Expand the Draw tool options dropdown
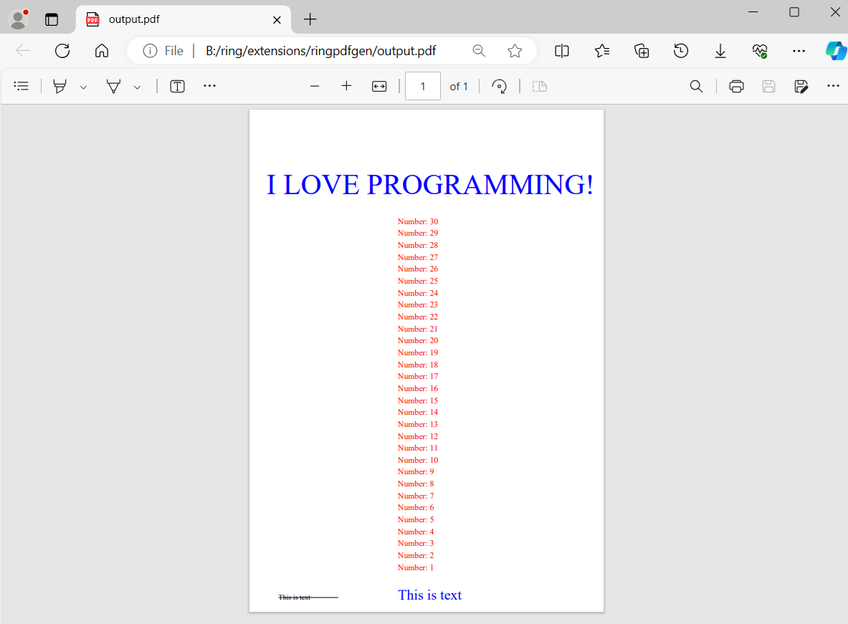The width and height of the screenshot is (848, 624). tap(137, 87)
